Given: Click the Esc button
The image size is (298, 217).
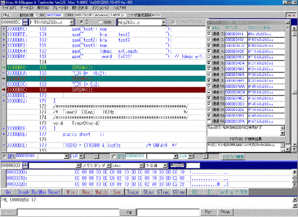Looking at the screenshot, I should point(208,212).
